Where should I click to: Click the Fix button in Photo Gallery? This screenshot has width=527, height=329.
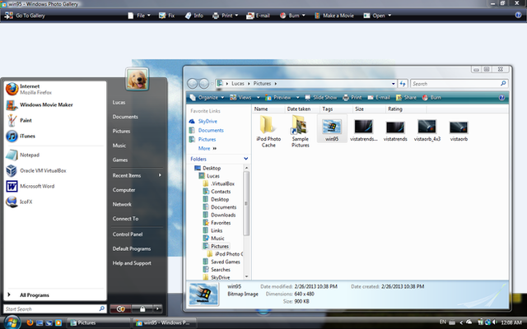(x=166, y=16)
